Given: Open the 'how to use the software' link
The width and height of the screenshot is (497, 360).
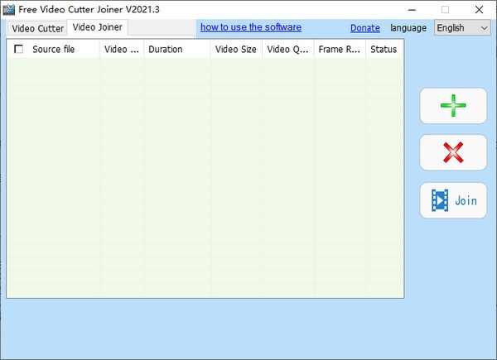Looking at the screenshot, I should [x=250, y=27].
